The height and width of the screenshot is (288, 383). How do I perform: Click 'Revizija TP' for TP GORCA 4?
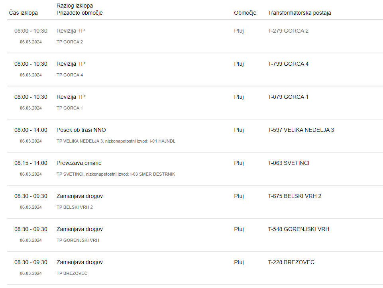tap(71, 64)
